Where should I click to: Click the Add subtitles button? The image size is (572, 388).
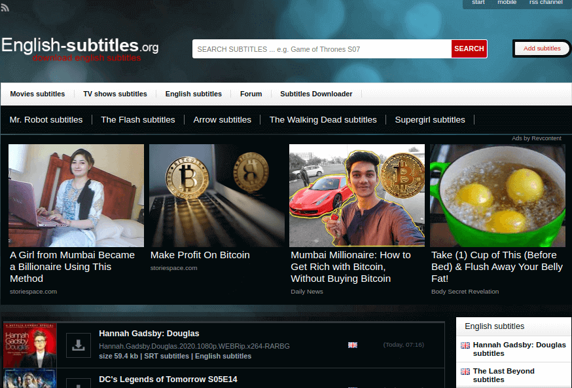point(542,48)
